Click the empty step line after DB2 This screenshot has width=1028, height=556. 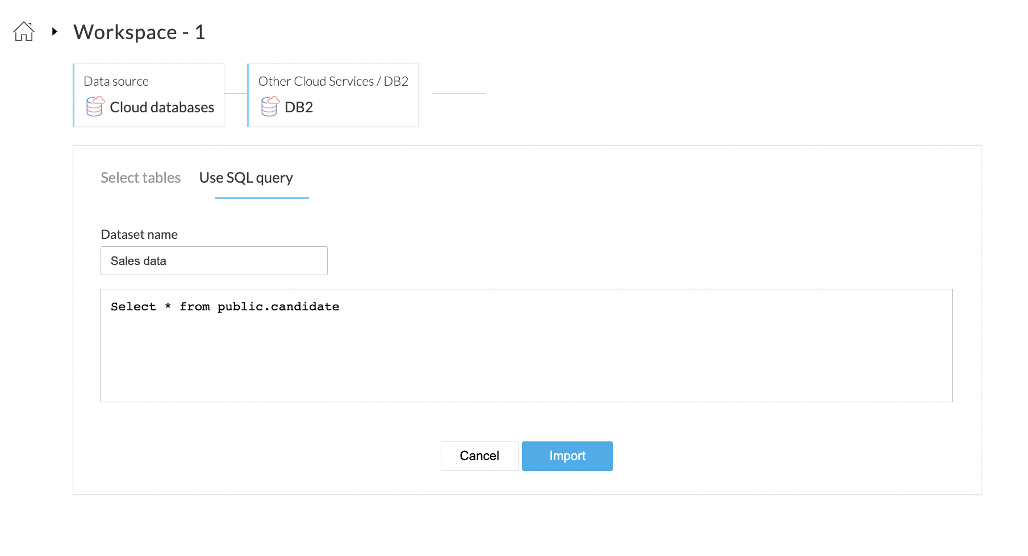(x=458, y=93)
